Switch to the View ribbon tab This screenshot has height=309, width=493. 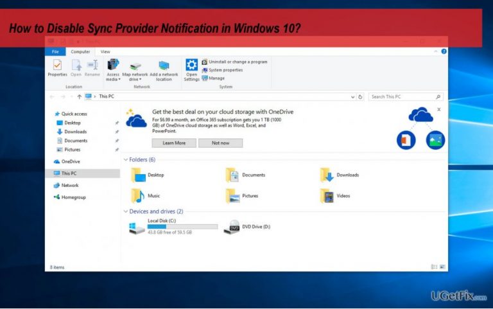(x=105, y=51)
